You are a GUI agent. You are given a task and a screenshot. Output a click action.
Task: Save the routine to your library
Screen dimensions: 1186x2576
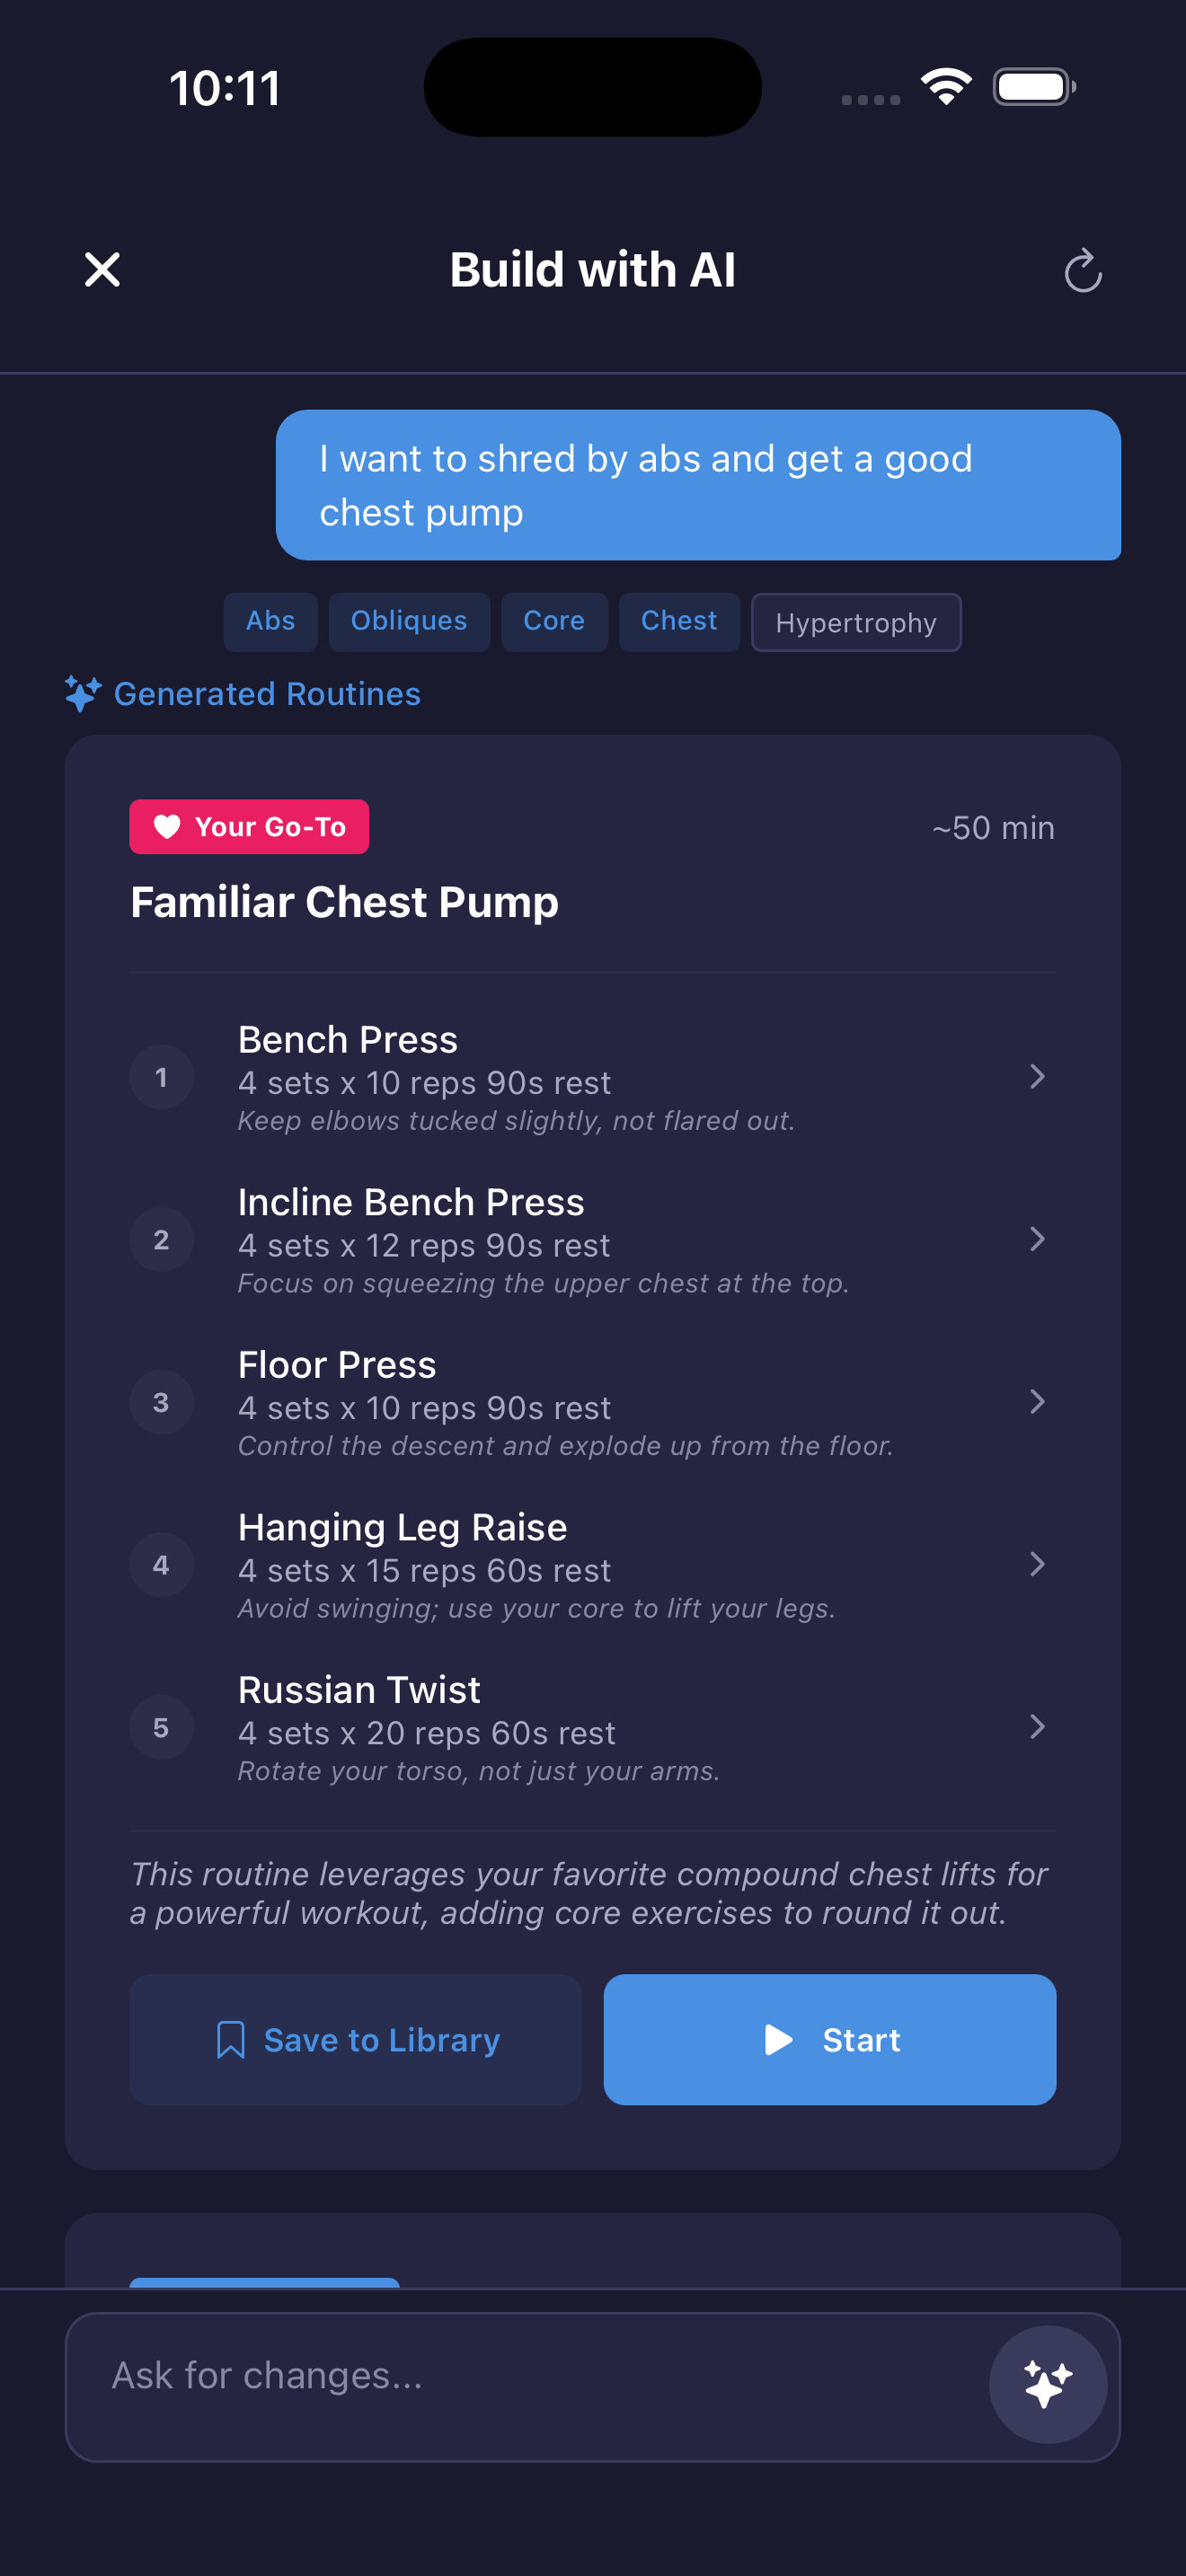pyautogui.click(x=355, y=2039)
